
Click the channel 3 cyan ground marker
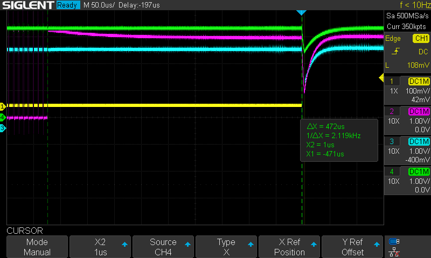pyautogui.click(x=3, y=128)
